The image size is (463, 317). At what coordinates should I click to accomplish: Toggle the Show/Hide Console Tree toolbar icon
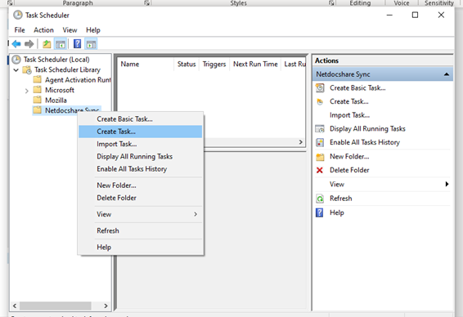click(x=61, y=44)
